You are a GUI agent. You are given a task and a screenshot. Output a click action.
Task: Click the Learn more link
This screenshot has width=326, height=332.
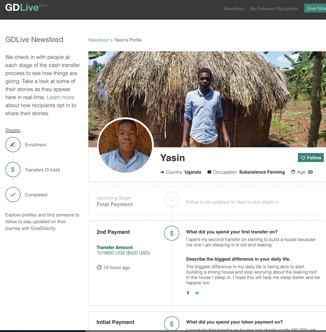60,97
